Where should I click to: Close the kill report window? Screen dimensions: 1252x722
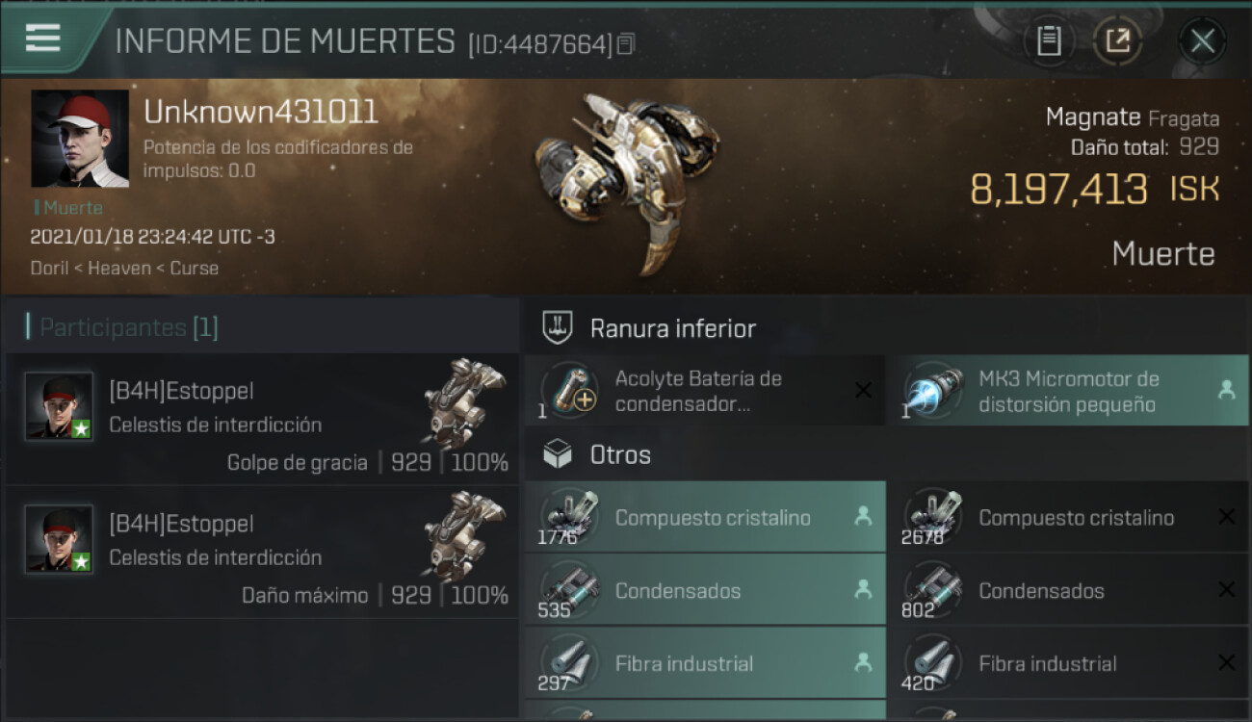point(1202,40)
